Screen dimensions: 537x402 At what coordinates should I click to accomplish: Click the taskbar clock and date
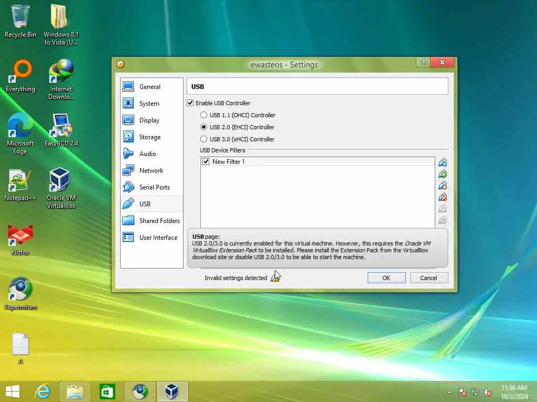(x=514, y=392)
